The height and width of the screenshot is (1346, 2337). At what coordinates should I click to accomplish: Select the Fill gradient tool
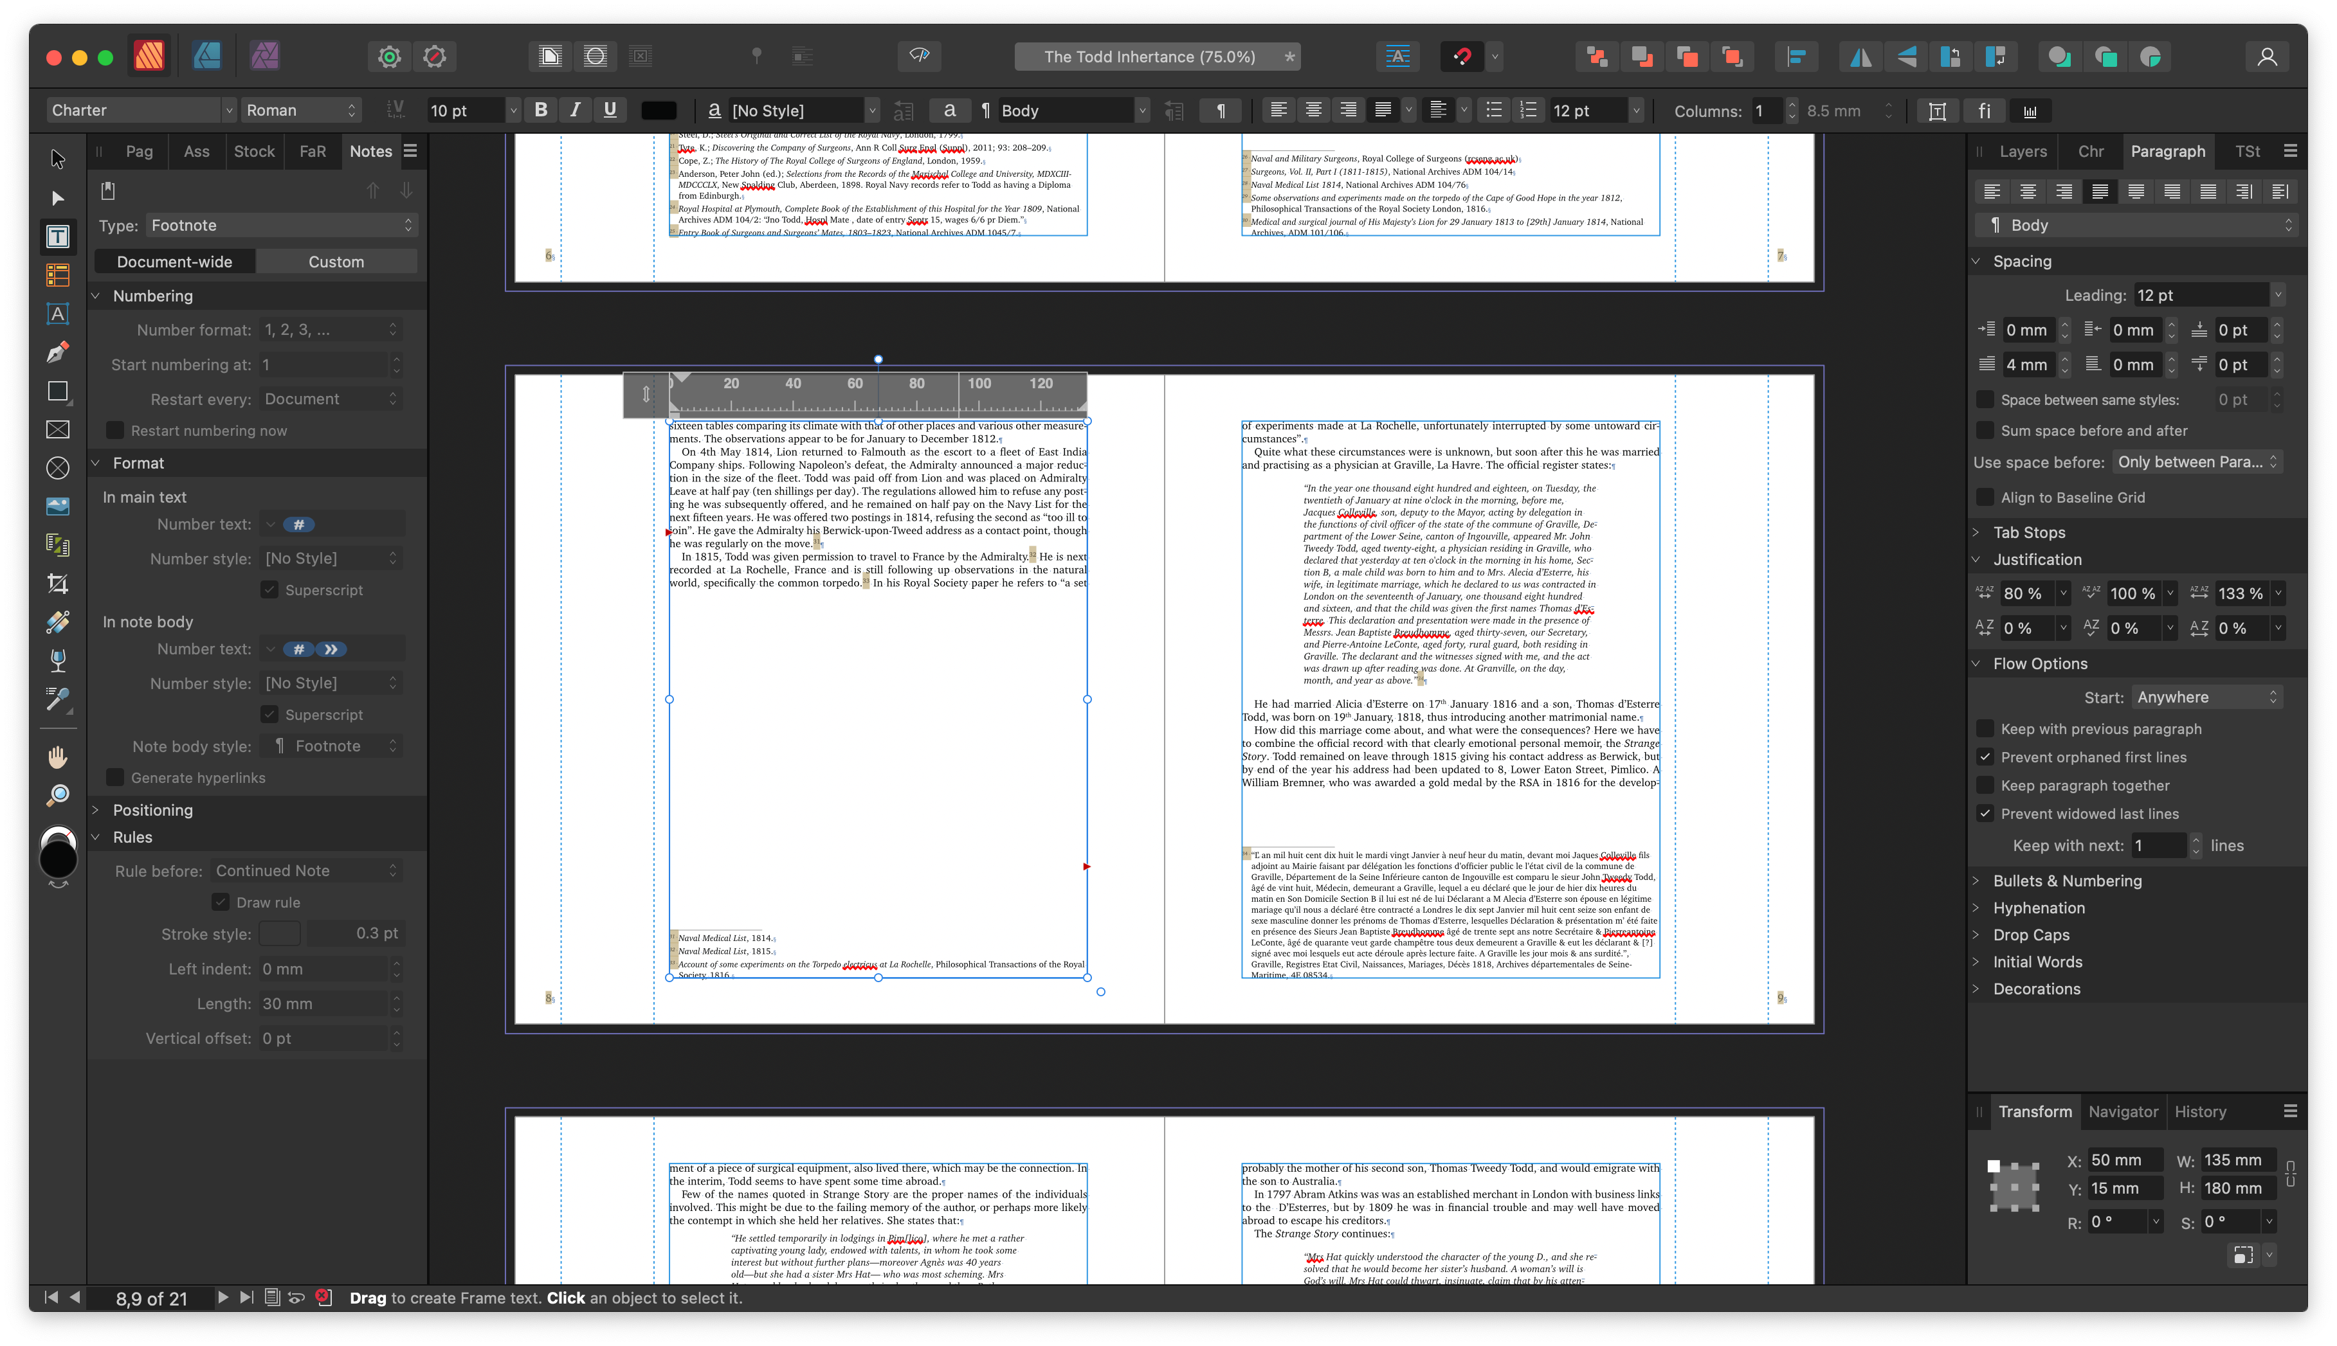point(57,622)
